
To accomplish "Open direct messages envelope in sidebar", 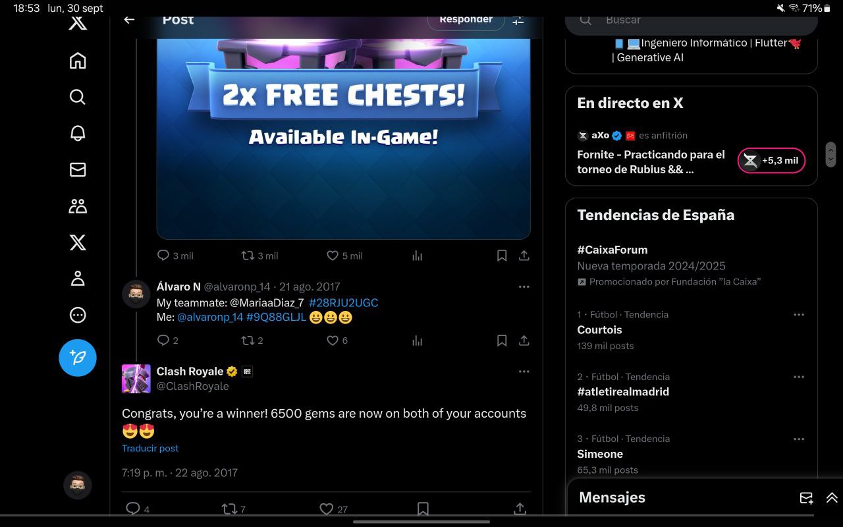I will pyautogui.click(x=78, y=169).
